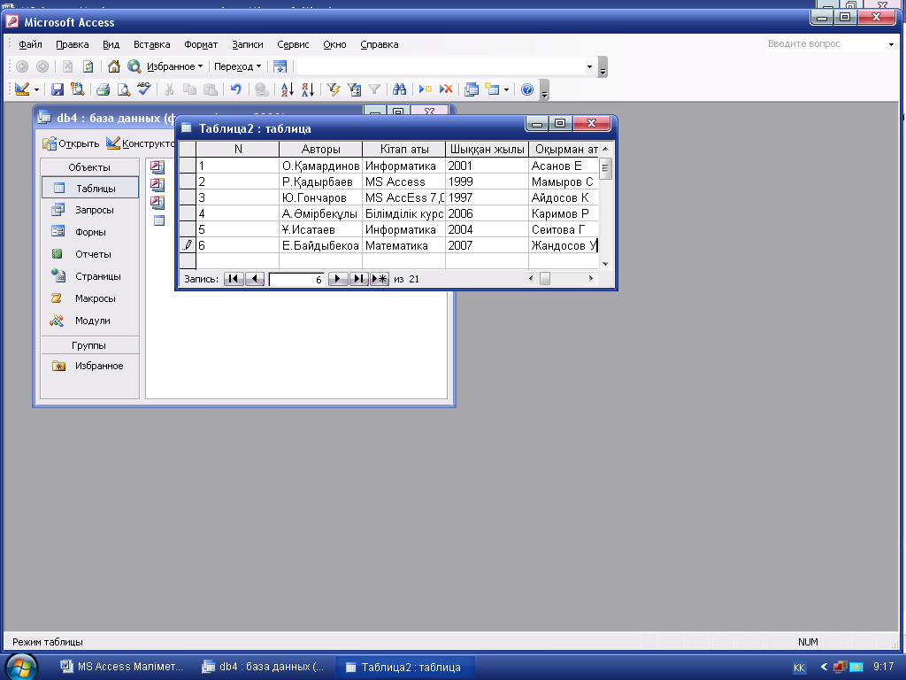Click the Spelling check icon

144,89
